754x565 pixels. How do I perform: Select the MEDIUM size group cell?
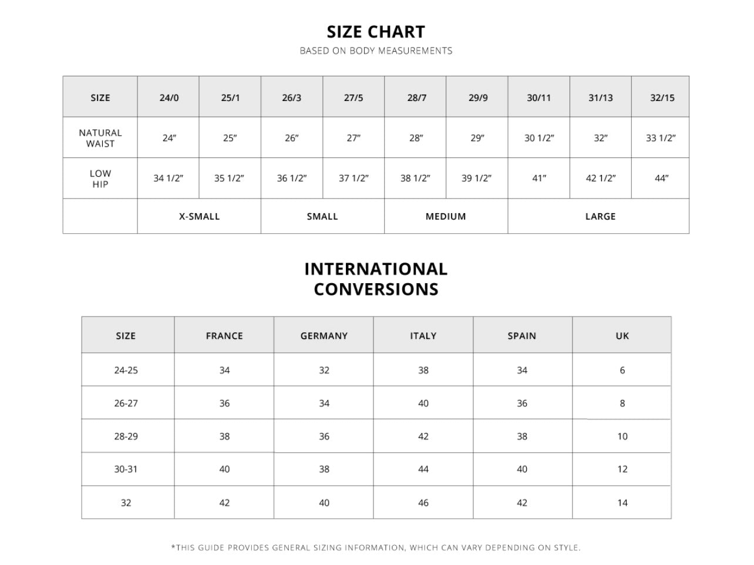[446, 216]
